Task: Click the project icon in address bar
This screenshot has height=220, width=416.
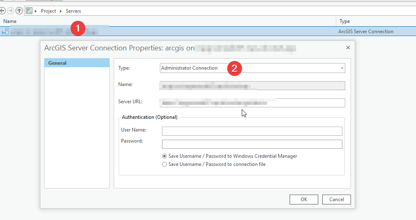Action: 29,11
